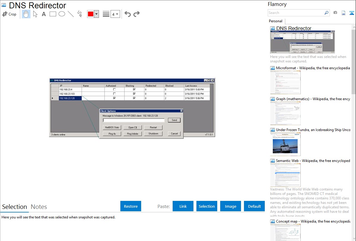Pick the ellipse shape tool
Viewport: 356px width, 241px height.
62,14
